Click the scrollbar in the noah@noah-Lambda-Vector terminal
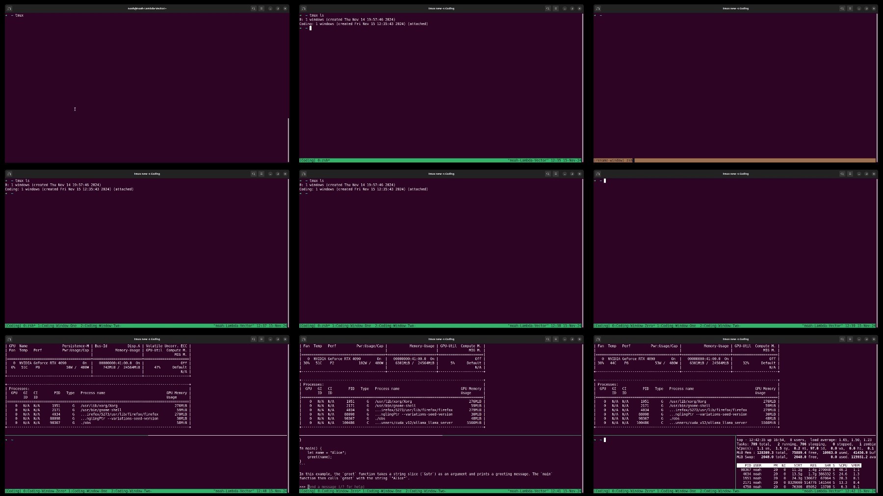This screenshot has height=496, width=883. (x=288, y=140)
